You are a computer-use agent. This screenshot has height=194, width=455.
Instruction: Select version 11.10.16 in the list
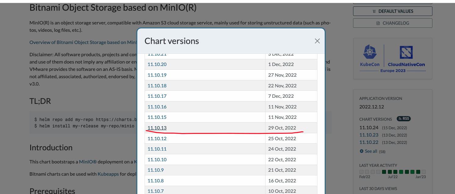pos(157,107)
